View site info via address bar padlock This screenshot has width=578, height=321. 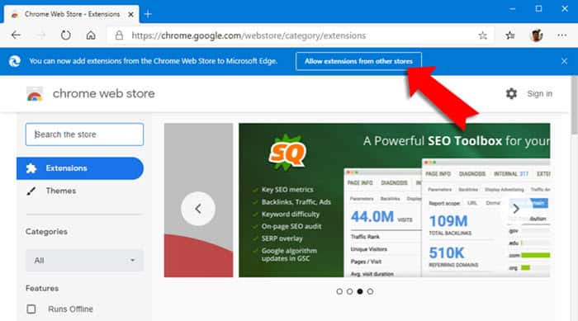click(x=119, y=35)
